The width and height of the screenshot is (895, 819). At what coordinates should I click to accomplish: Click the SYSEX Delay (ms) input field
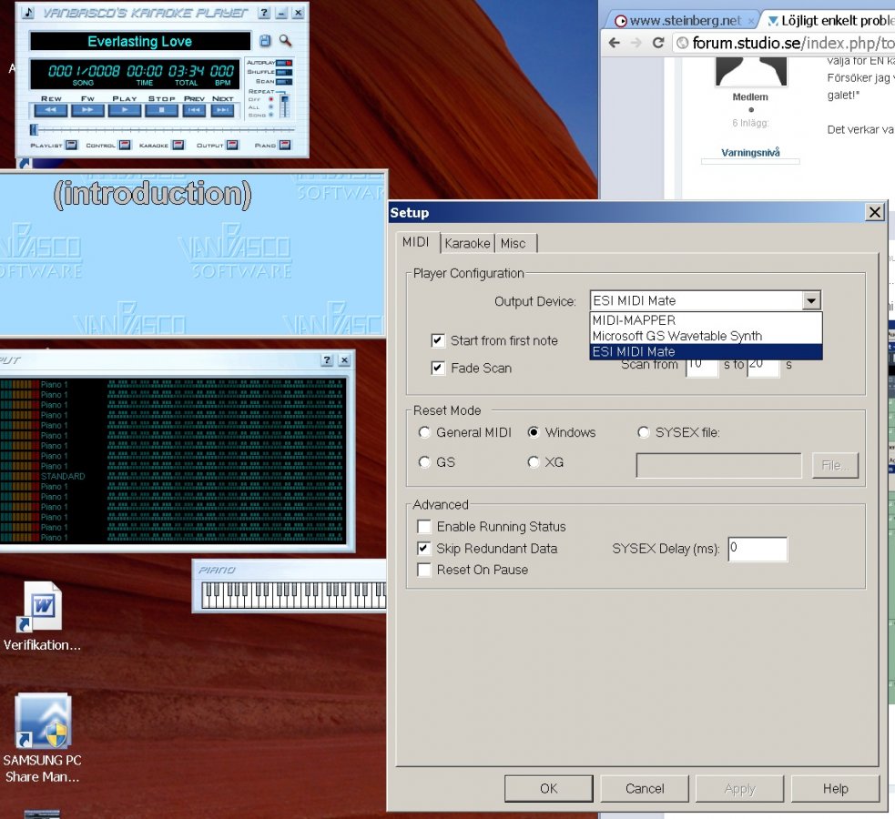click(758, 549)
